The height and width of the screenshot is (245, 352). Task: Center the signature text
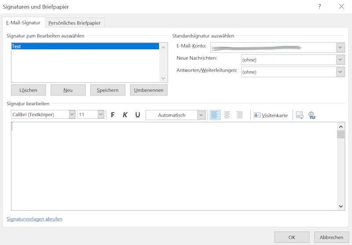(x=227, y=115)
